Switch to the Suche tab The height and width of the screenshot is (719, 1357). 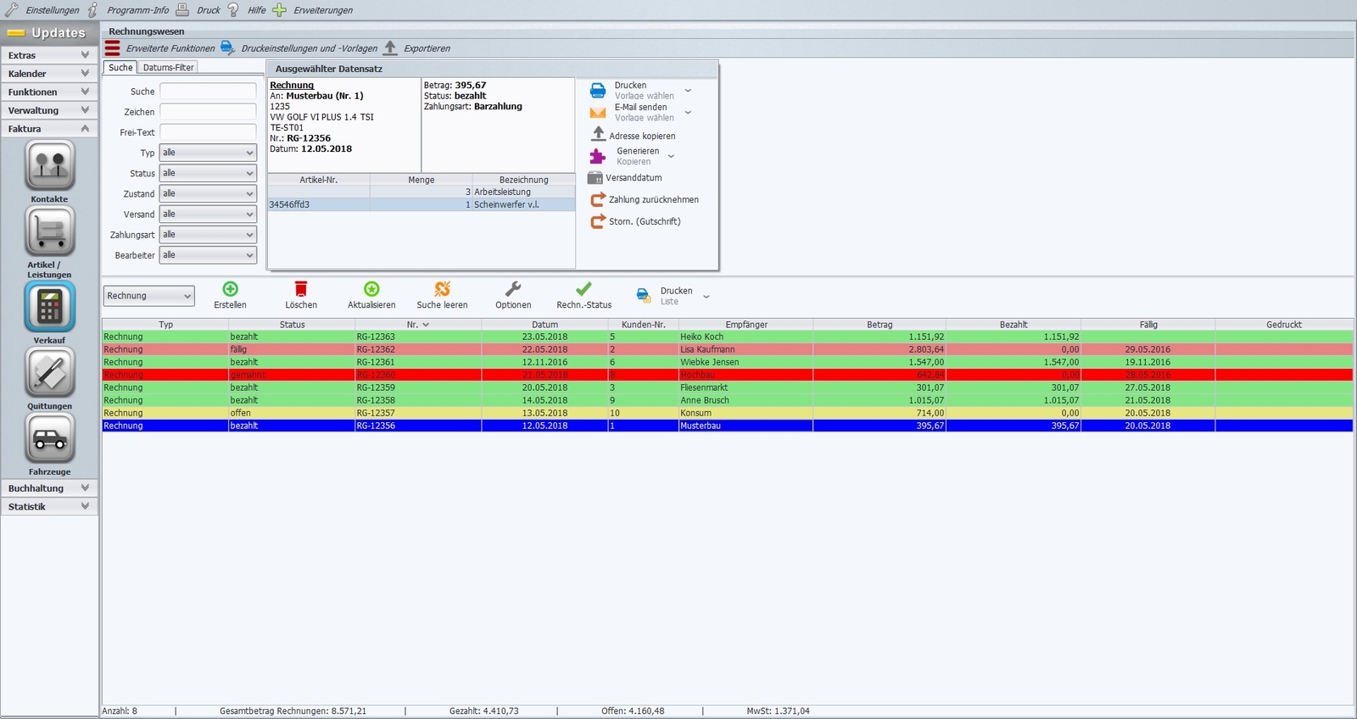pyautogui.click(x=120, y=67)
